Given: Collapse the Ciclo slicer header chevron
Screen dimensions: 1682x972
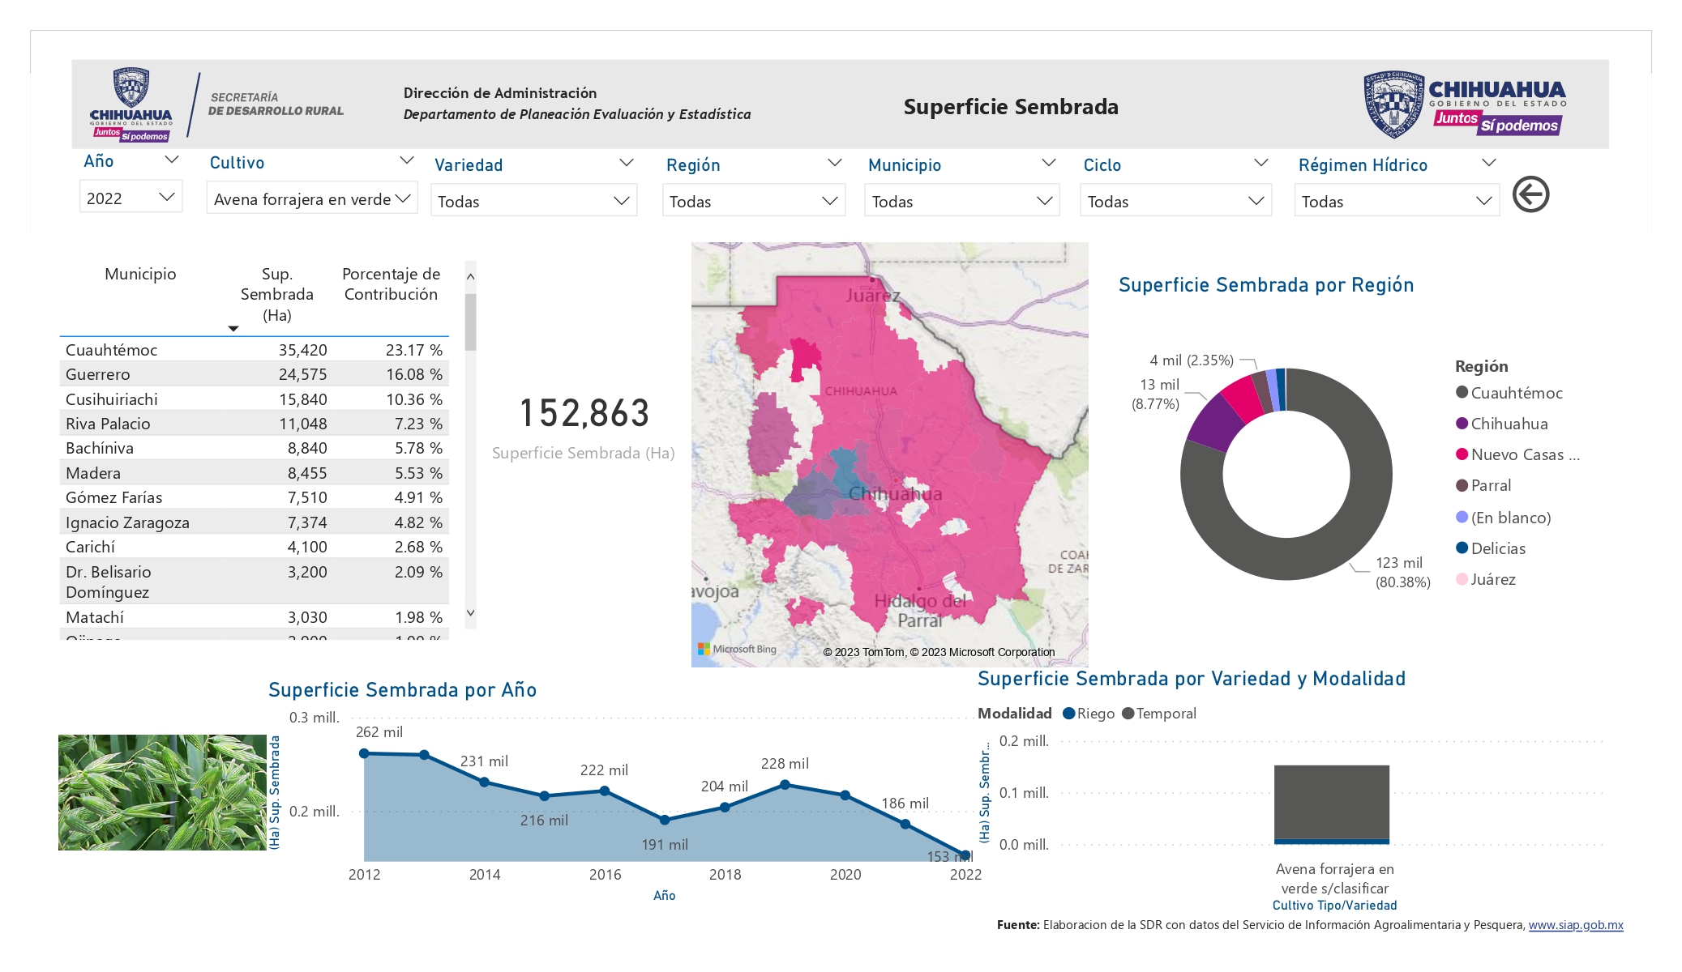Looking at the screenshot, I should [1260, 163].
